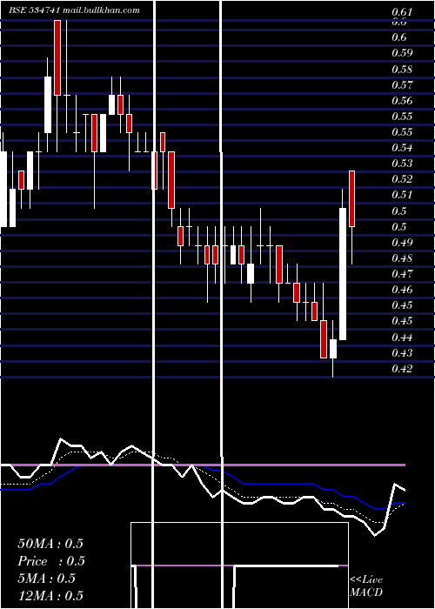Click the 0.54 price axis label
Image resolution: width=435 pixels, height=609 pixels.
point(402,148)
